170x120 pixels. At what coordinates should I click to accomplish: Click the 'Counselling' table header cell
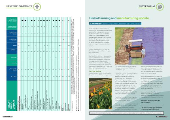click(x=12, y=63)
